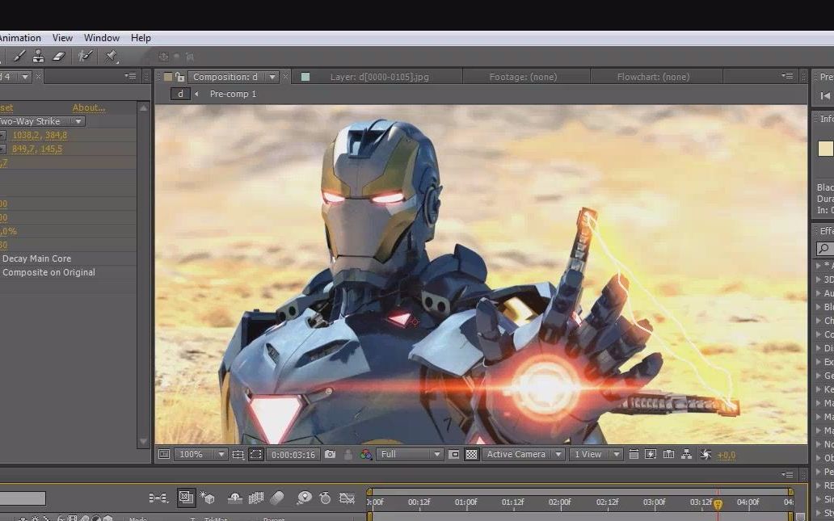Click the breadcrumb arrow before Pre-comp 1
The width and height of the screenshot is (834, 521).
click(x=196, y=94)
